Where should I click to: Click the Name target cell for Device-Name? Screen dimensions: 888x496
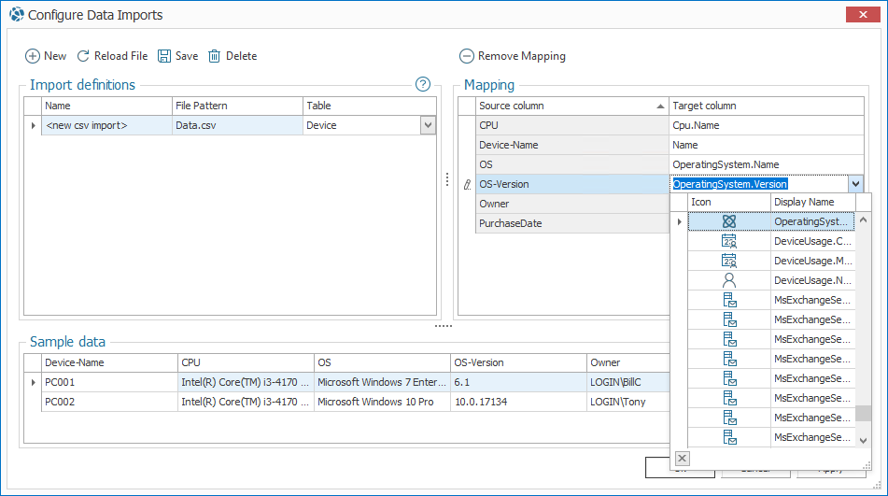[x=767, y=145]
